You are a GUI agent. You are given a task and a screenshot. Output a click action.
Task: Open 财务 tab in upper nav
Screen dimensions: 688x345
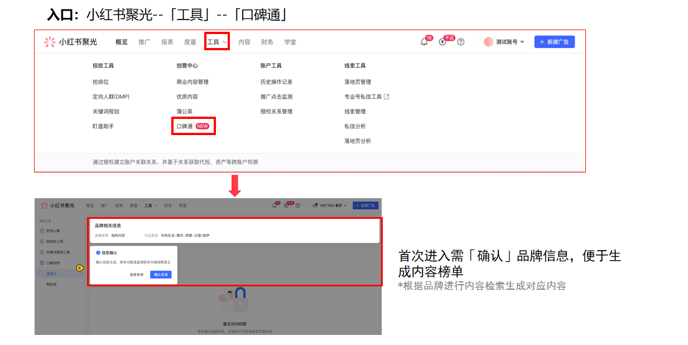click(x=267, y=42)
